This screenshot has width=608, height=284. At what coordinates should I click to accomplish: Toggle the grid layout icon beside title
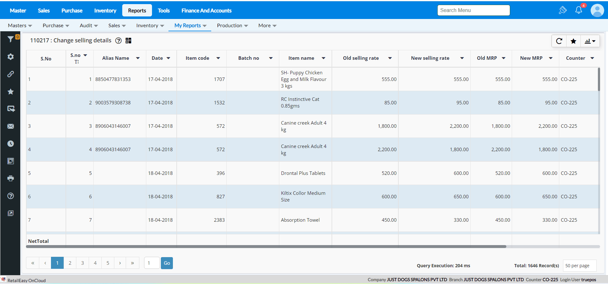128,40
